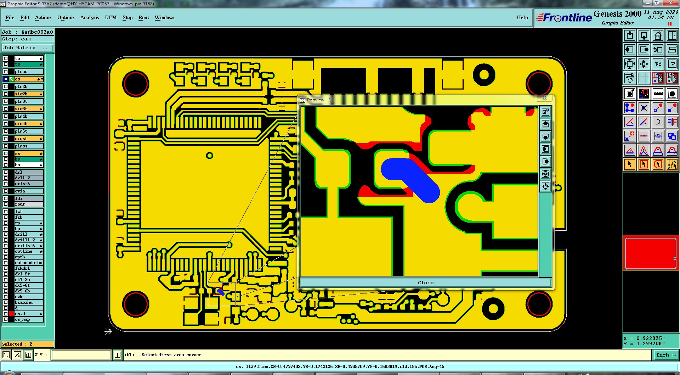Click Close button in Popview window
Screen dimensions: 680x375
point(425,282)
